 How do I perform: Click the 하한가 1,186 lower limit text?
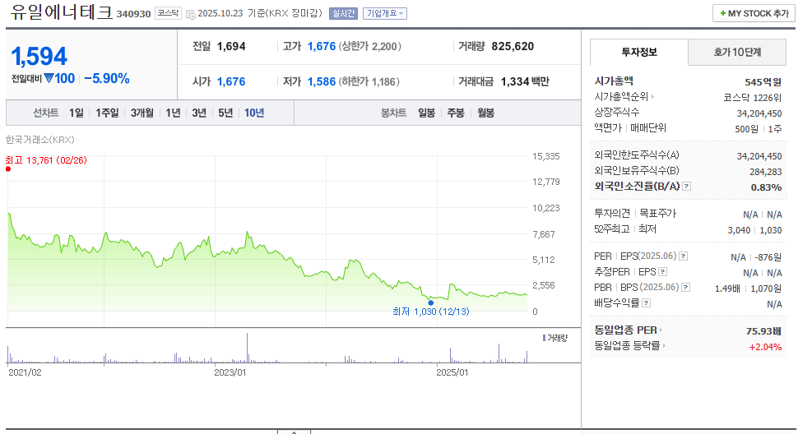click(369, 81)
